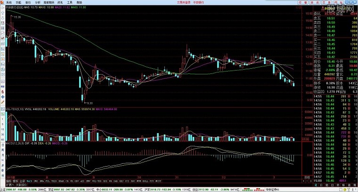
Task: Open the 系统 menu
Action: tap(9, 2)
